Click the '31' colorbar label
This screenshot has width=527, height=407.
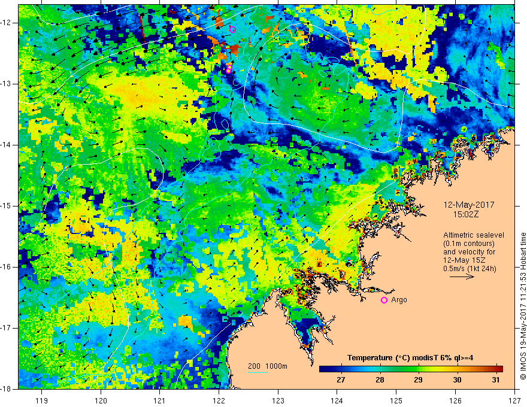(x=495, y=380)
